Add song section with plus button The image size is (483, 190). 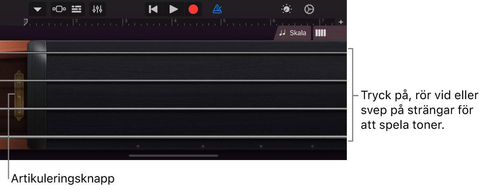point(341,22)
